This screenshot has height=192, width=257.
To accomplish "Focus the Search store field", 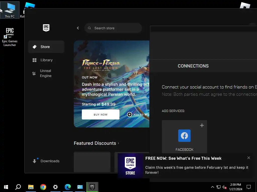I will coord(113,28).
